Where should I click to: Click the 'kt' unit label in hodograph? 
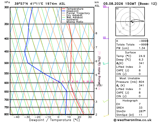click(x=118, y=9)
